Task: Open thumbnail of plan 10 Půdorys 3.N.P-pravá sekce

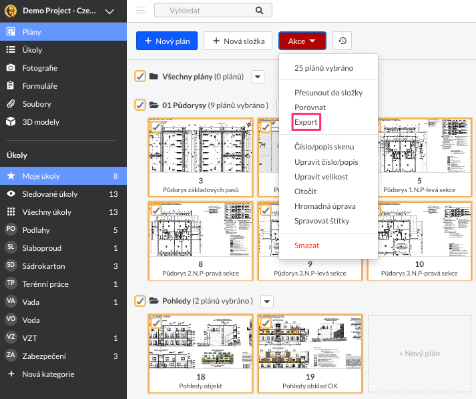Action: coord(425,230)
